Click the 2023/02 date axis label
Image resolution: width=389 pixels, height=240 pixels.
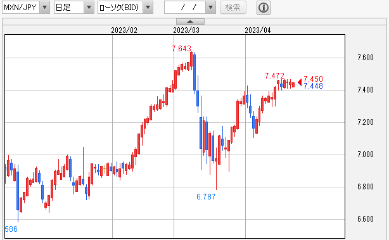coord(124,30)
